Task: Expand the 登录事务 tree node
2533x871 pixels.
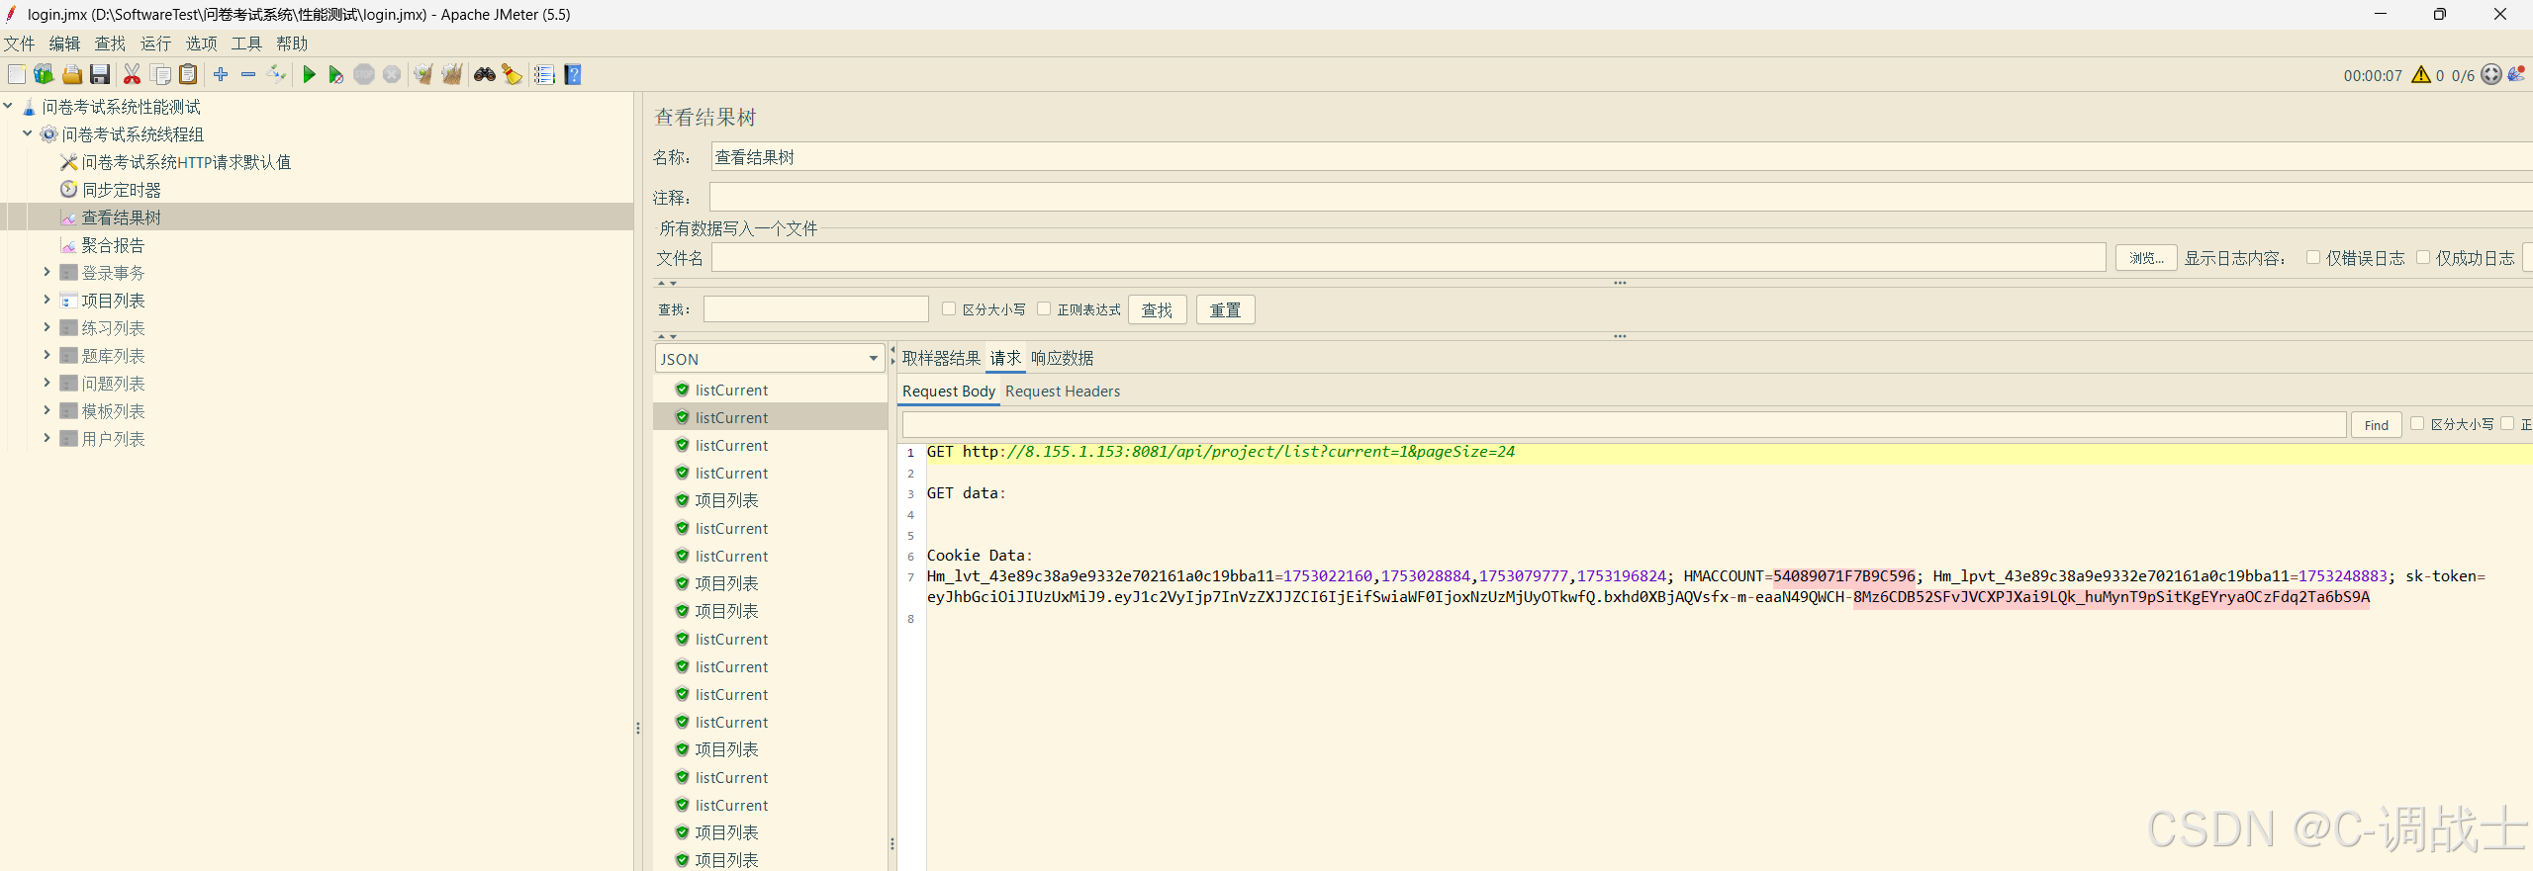Action: (47, 272)
